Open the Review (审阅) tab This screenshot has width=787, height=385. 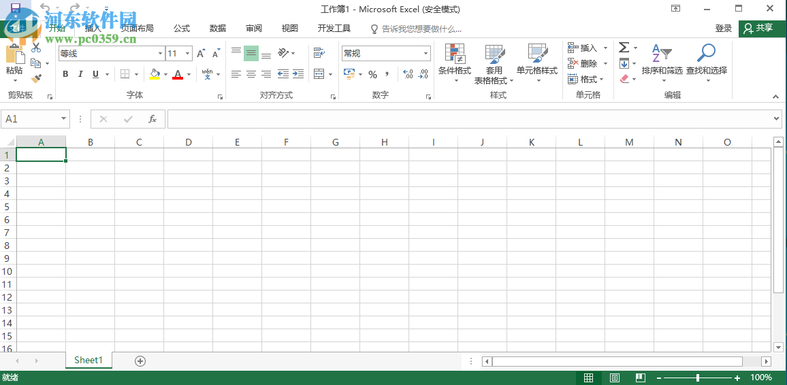(x=254, y=29)
